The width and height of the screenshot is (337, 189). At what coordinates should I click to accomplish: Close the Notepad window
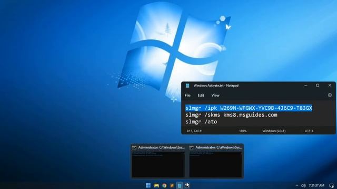point(330,85)
